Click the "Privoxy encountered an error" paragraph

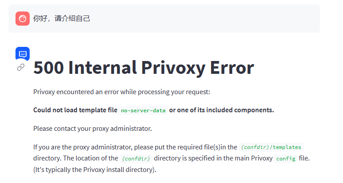coord(122,92)
